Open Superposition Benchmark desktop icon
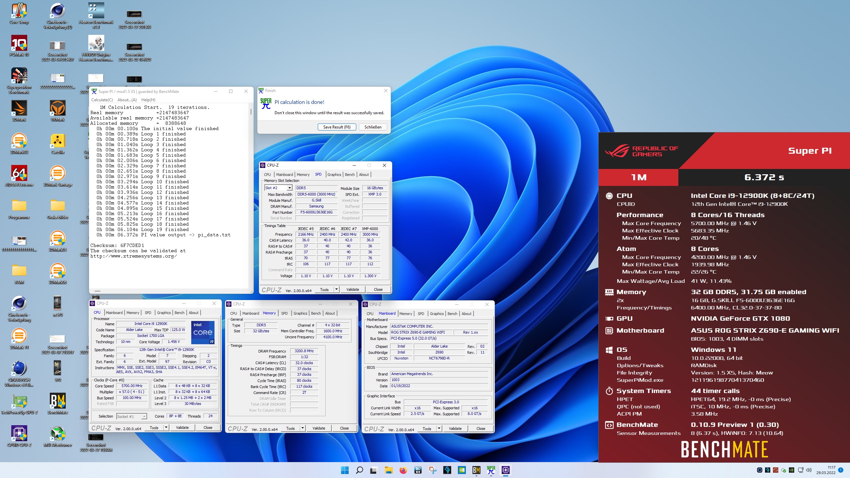 coord(19,81)
